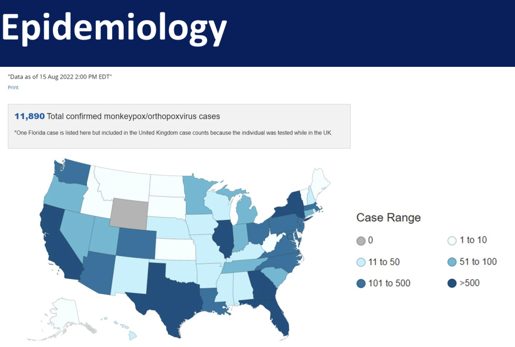Click the Case Range legend title
This screenshot has height=347, width=515.
click(388, 218)
